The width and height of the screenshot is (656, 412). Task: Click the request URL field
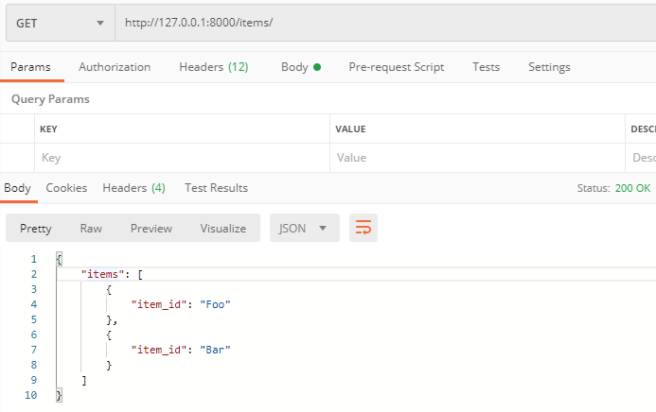pos(379,23)
